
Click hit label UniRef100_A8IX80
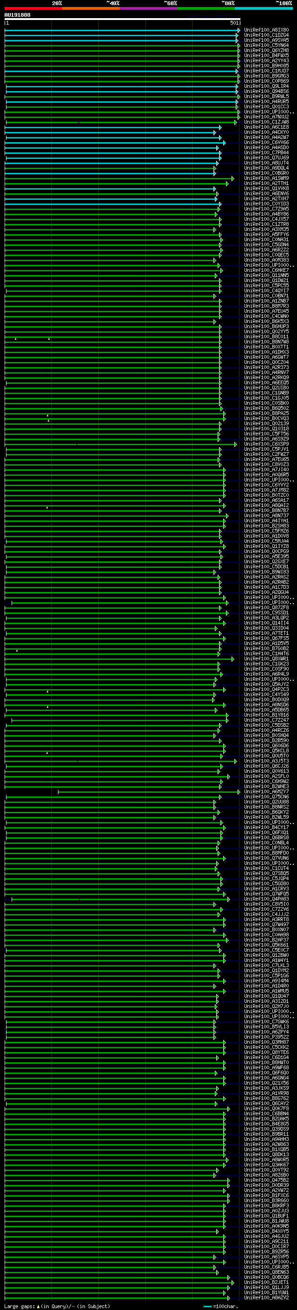(266, 30)
